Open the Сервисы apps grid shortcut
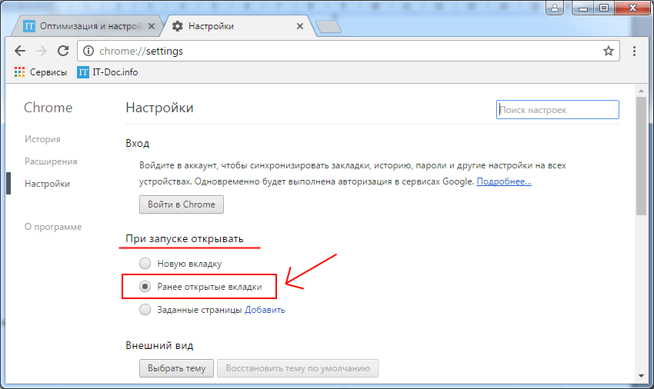 coord(20,72)
